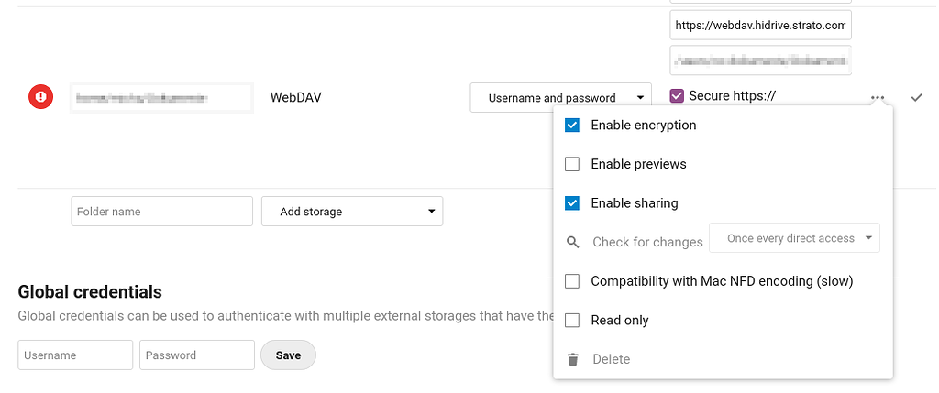The height and width of the screenshot is (393, 939).
Task: Click the Secure https:// label text
Action: tap(733, 95)
